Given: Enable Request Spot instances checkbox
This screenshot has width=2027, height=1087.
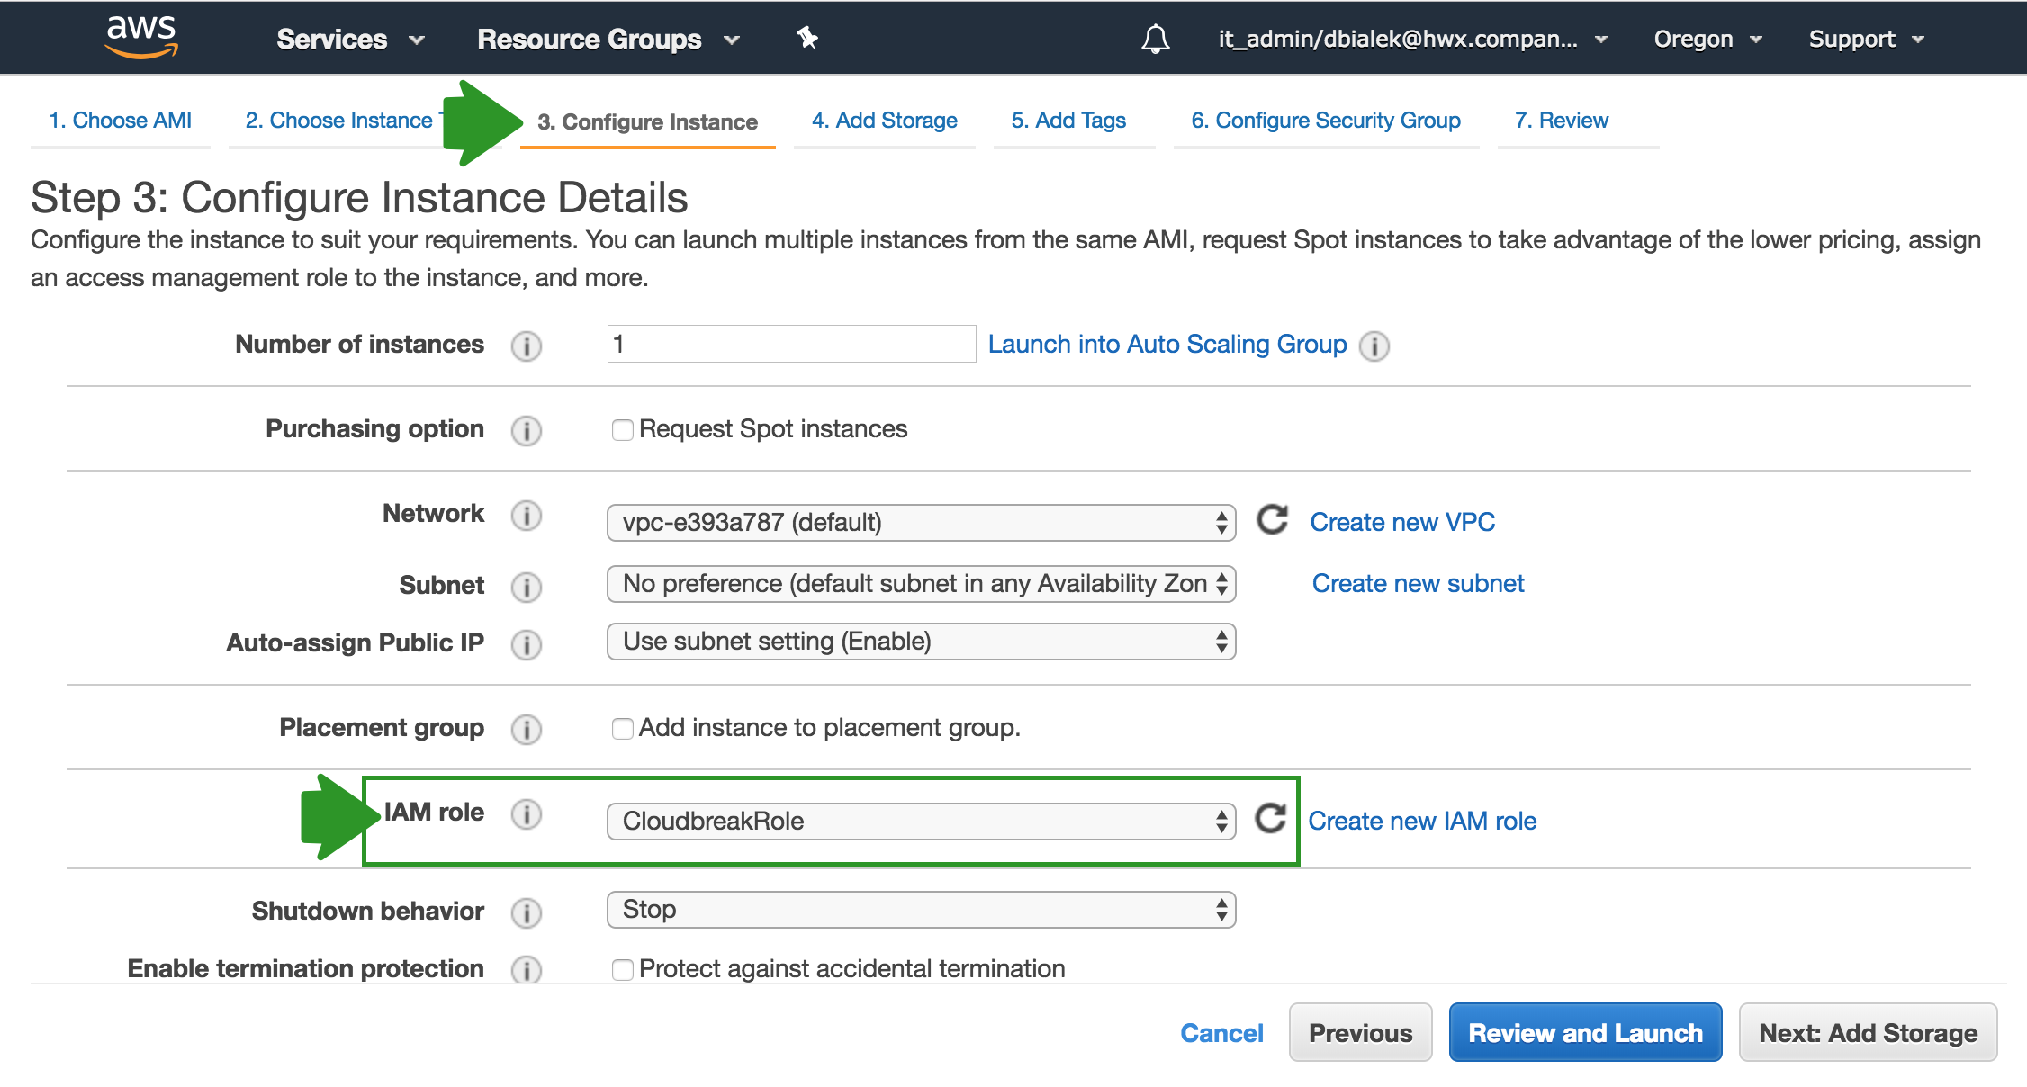Looking at the screenshot, I should (x=622, y=430).
